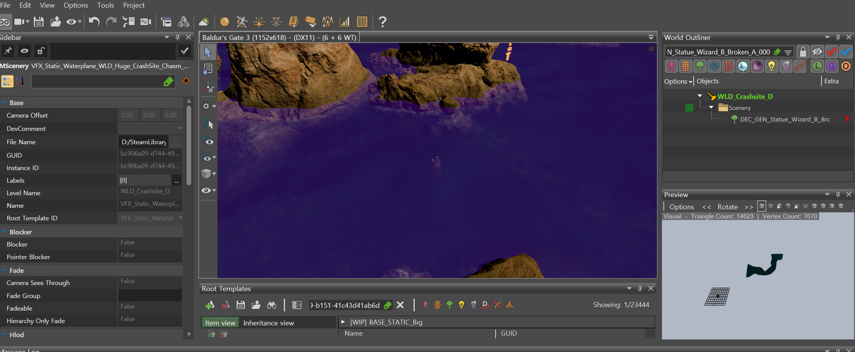Filter outliner by yellow lightbulb lights icon

[771, 66]
